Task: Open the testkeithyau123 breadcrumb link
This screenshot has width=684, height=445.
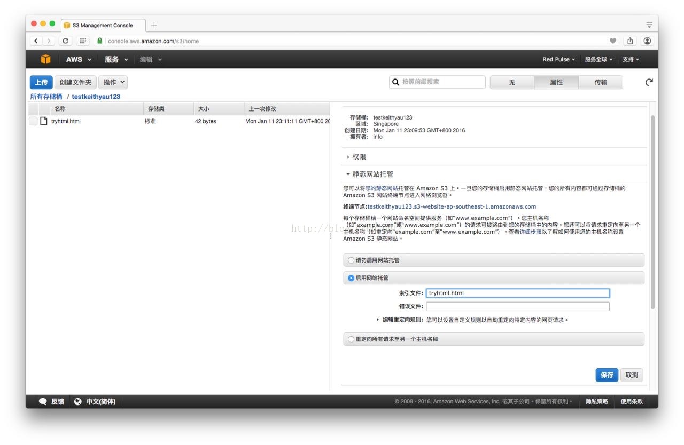Action: [x=96, y=97]
